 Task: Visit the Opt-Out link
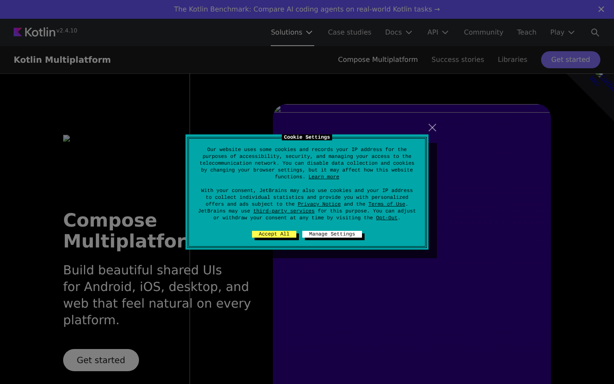coord(387,218)
